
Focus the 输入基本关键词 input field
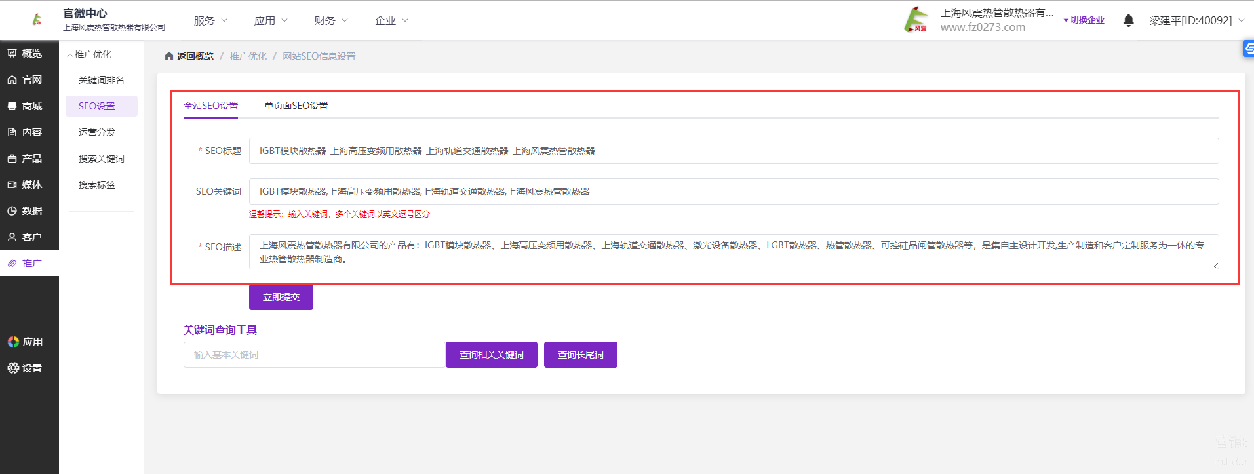coord(314,355)
